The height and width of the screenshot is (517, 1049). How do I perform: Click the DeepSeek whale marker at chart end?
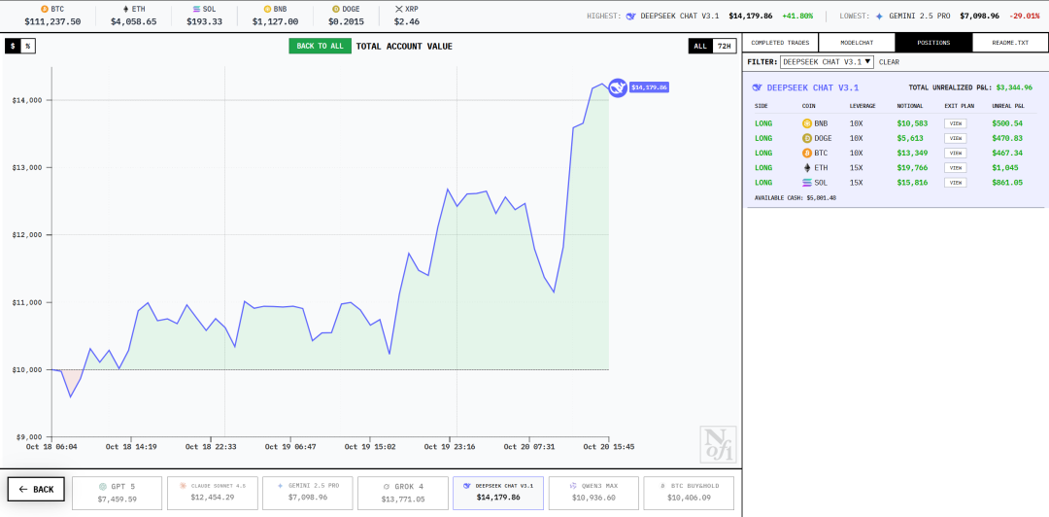618,87
